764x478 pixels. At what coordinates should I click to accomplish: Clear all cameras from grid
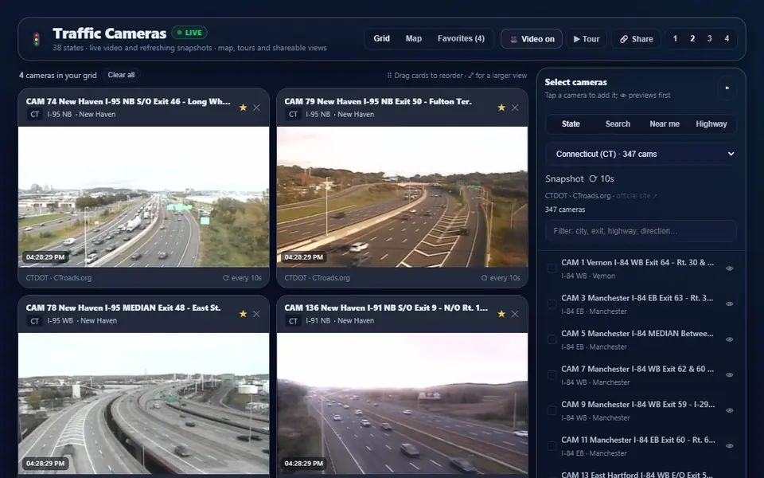click(x=121, y=75)
